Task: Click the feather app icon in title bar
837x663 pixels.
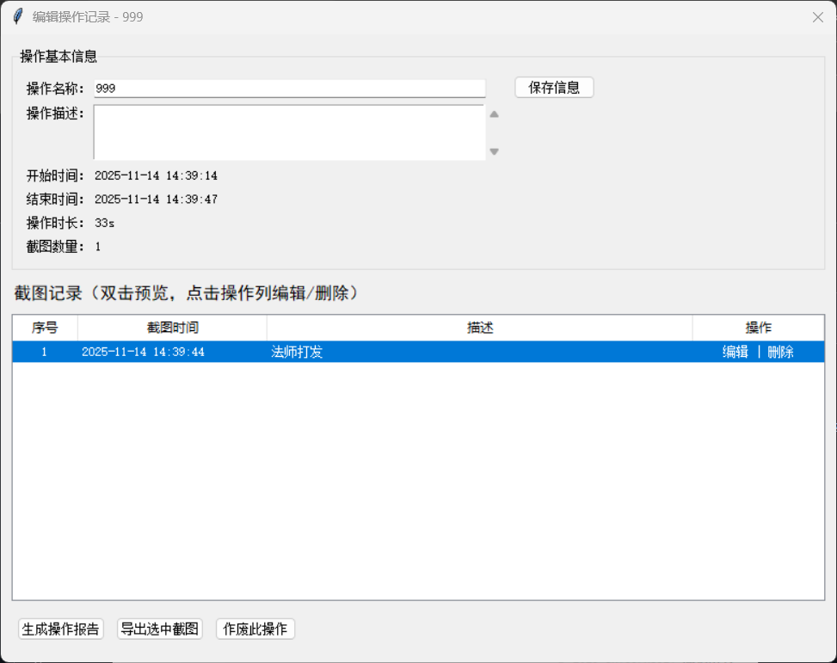Action: pos(17,16)
